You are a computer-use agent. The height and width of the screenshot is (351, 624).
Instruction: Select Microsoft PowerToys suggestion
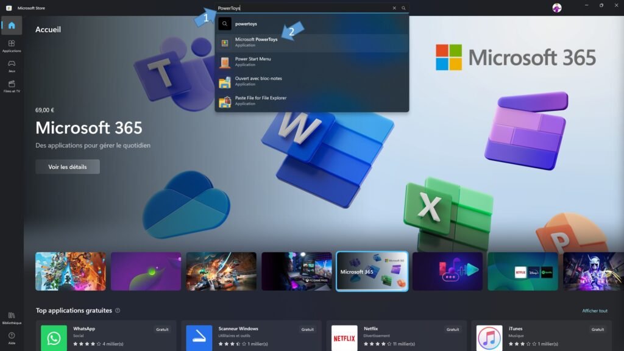[312, 43]
